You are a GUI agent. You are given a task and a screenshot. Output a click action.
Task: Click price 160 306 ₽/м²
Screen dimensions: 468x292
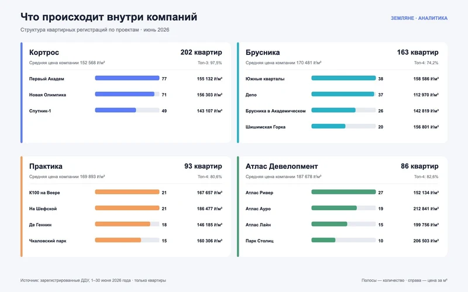tap(209, 241)
